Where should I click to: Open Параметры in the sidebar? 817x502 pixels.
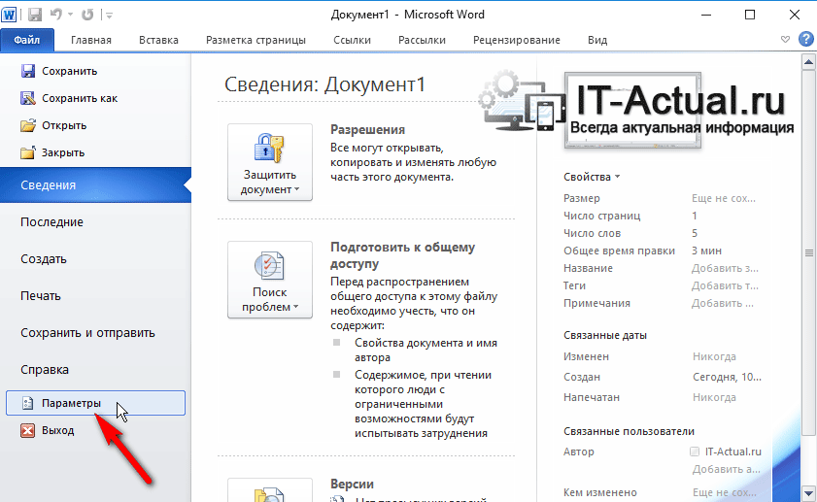[95, 403]
